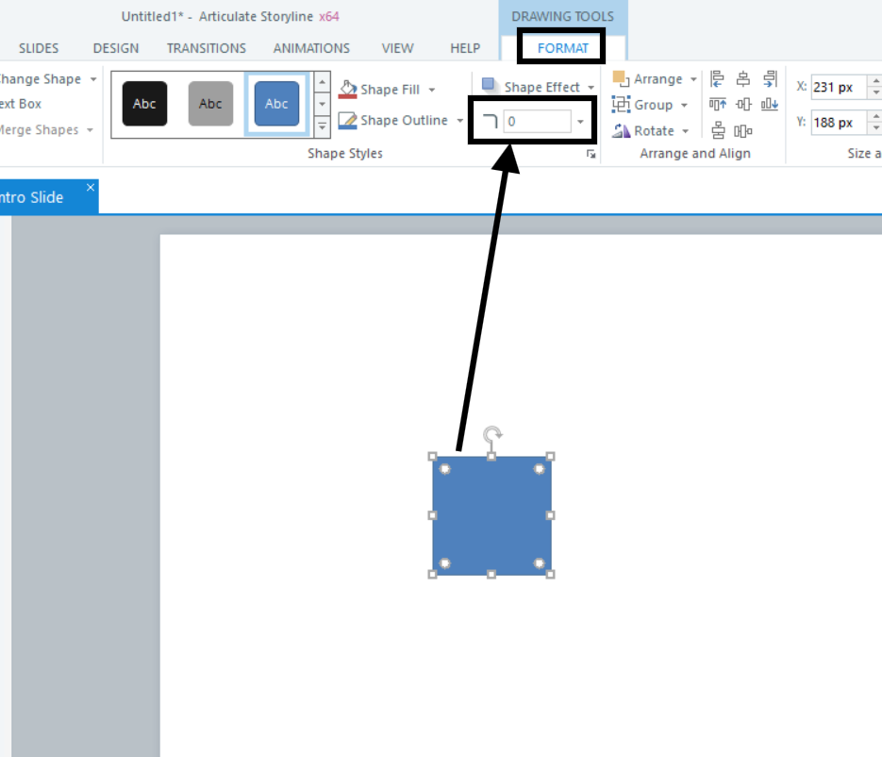Screen dimensions: 882x757
Task: Click the Shape Effect icon
Action: click(x=489, y=84)
